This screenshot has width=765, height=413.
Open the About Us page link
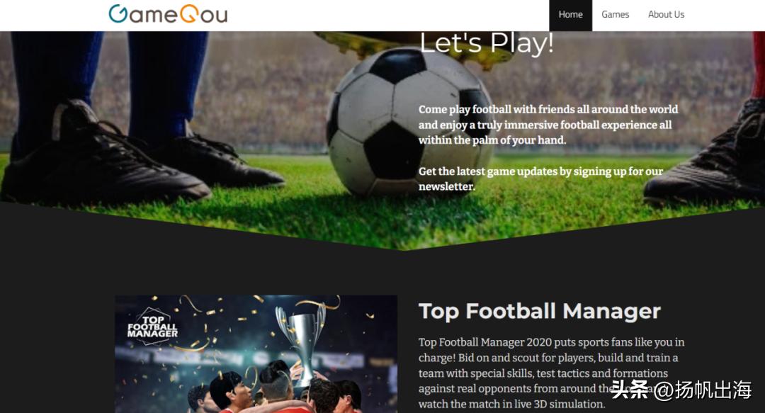[666, 15]
